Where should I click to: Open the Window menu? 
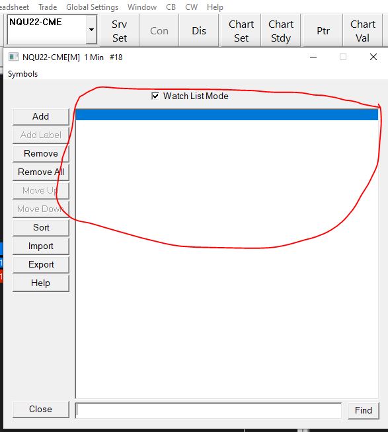[142, 7]
